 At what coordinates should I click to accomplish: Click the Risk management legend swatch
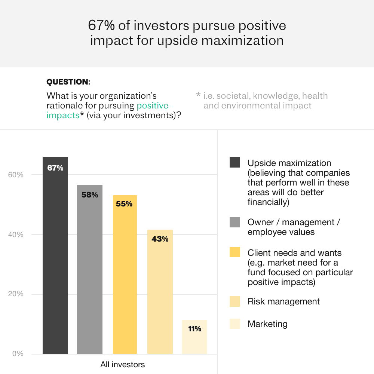coord(235,301)
